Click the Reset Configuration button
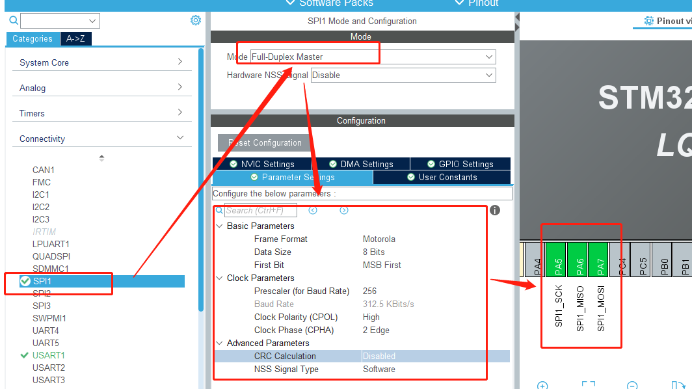 265,142
